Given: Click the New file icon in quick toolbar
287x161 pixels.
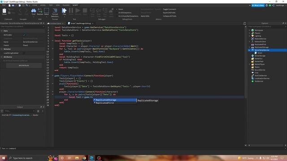Looking at the screenshot, I should pos(9,5).
